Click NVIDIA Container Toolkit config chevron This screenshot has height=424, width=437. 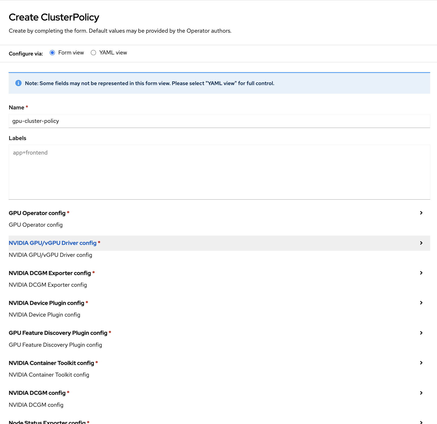point(421,363)
